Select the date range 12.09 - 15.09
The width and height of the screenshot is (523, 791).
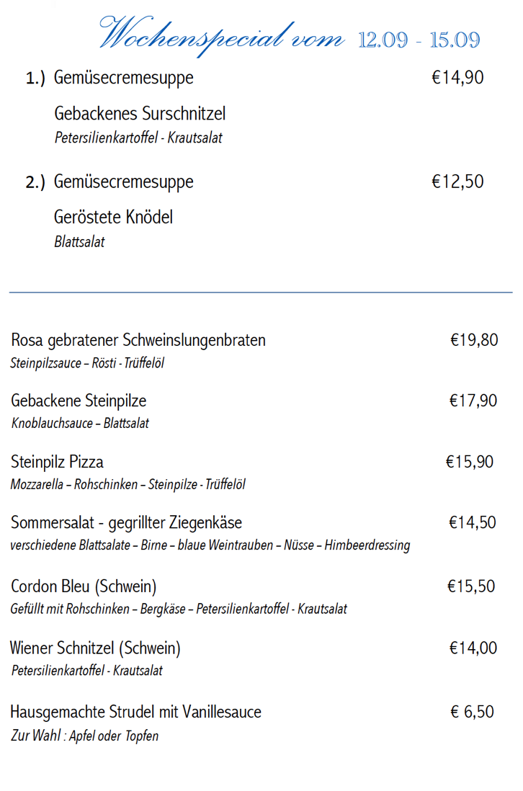[419, 40]
